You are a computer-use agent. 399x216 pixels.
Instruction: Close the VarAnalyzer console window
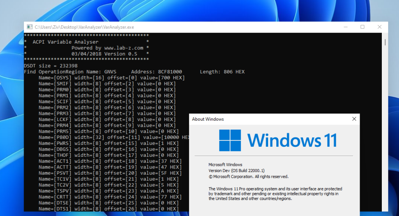(x=380, y=27)
